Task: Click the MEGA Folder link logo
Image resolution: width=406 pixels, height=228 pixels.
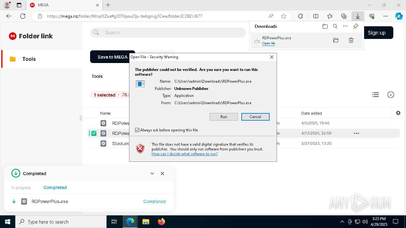Action: [x=31, y=36]
